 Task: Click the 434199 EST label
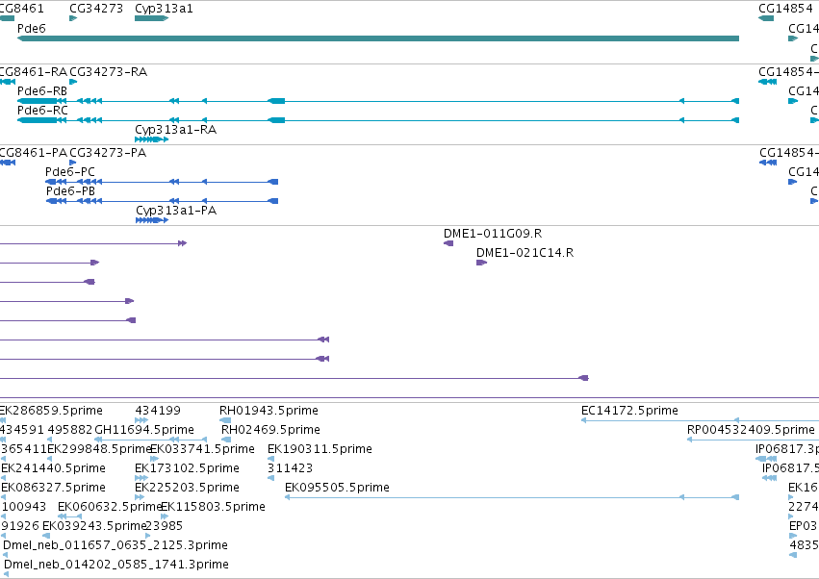click(158, 411)
